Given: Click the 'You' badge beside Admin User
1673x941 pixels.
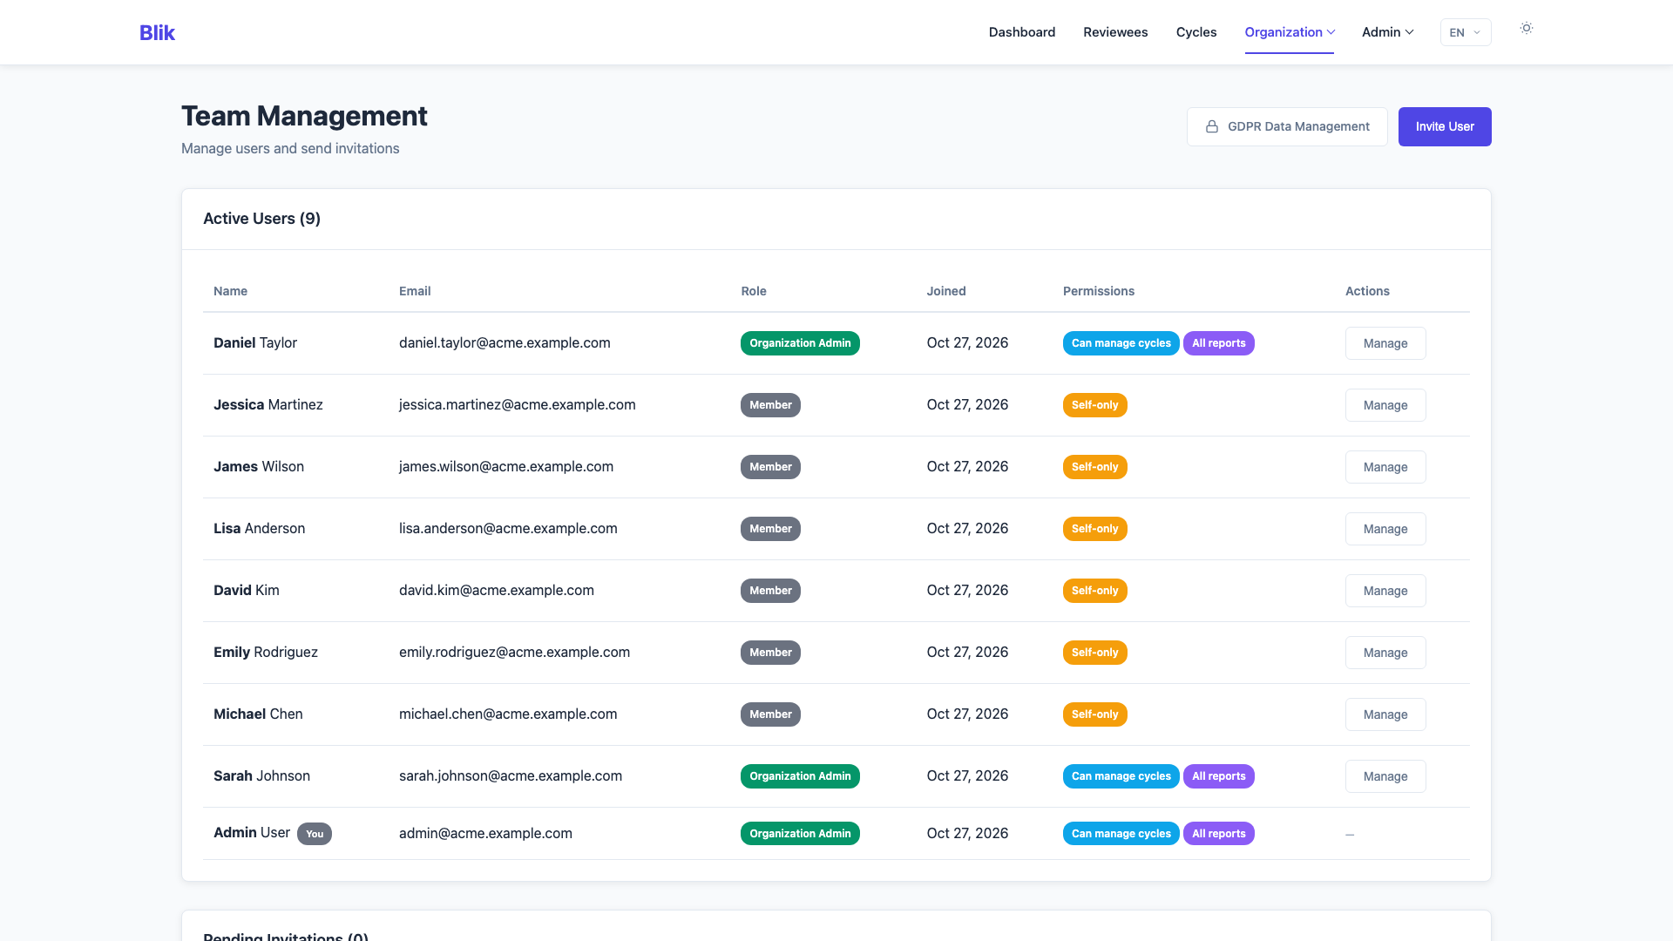Looking at the screenshot, I should click(314, 834).
